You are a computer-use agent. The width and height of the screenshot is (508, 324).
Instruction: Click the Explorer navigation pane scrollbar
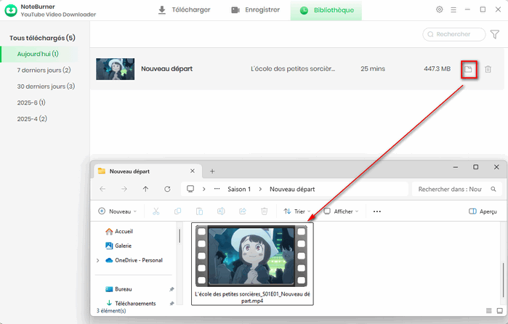coord(180,236)
